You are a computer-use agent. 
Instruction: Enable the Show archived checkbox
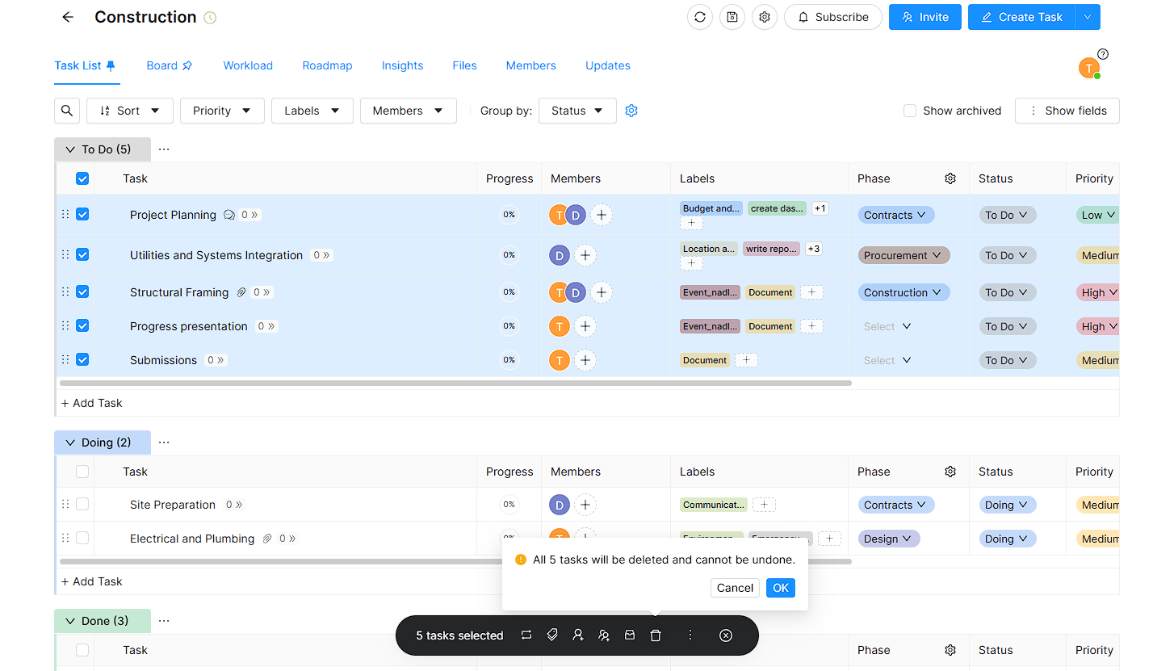tap(910, 111)
